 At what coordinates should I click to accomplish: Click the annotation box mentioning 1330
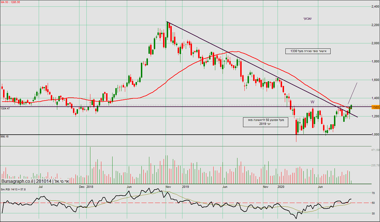[308, 51]
